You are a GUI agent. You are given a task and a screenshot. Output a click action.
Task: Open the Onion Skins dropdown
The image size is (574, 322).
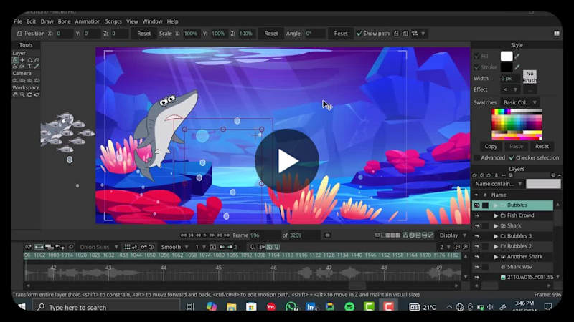[98, 247]
